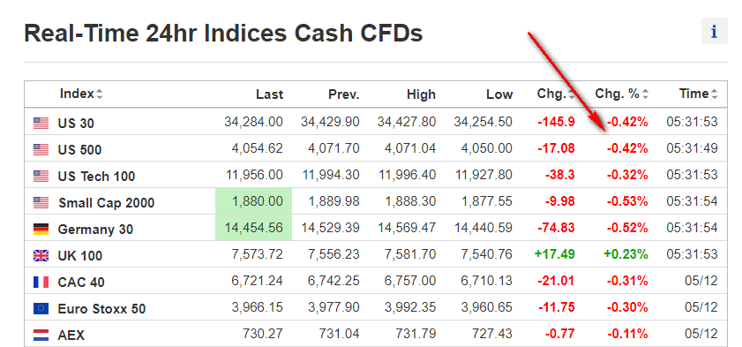Click the US flag beside Small Cap 2000

(x=41, y=203)
